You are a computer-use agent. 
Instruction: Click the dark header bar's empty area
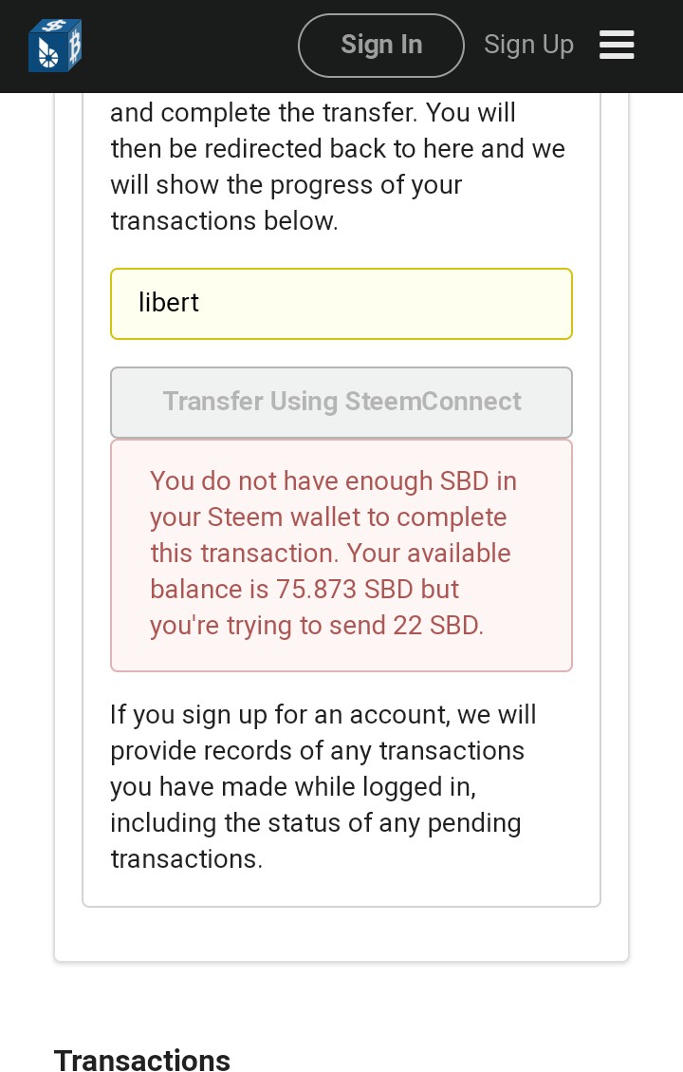pos(190,46)
